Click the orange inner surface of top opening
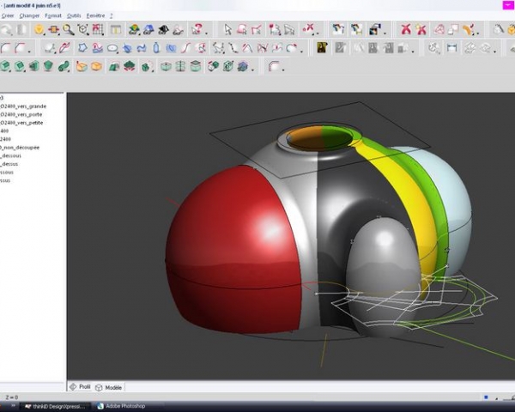 tap(304, 137)
